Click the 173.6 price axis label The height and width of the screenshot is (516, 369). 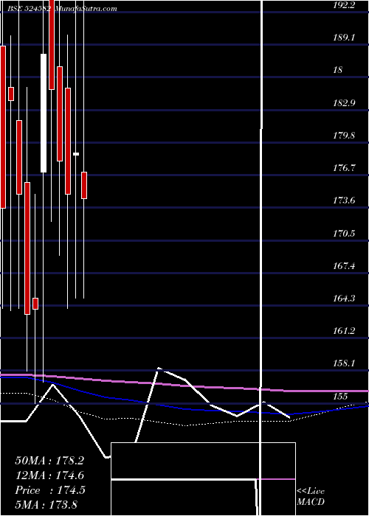pyautogui.click(x=343, y=201)
